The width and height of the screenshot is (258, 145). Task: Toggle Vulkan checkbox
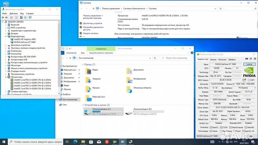click(x=211, y=131)
